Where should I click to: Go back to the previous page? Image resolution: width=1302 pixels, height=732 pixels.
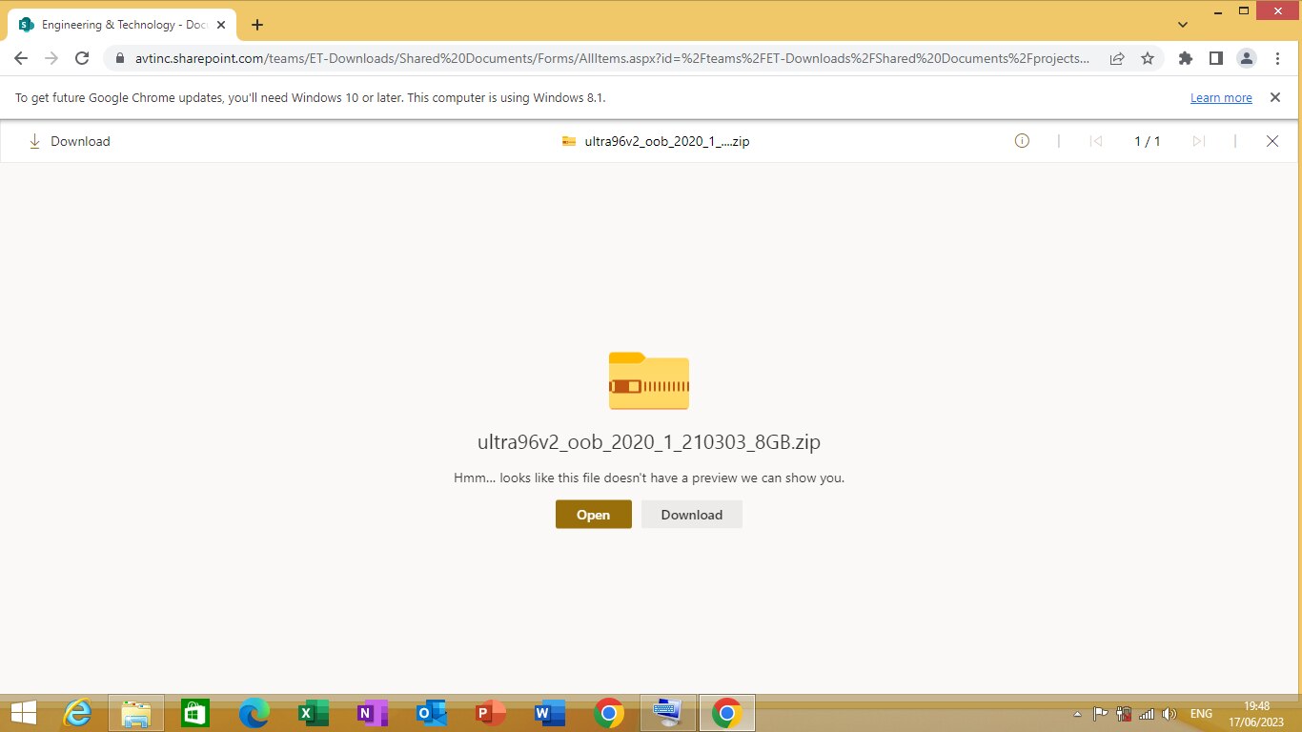tap(21, 58)
